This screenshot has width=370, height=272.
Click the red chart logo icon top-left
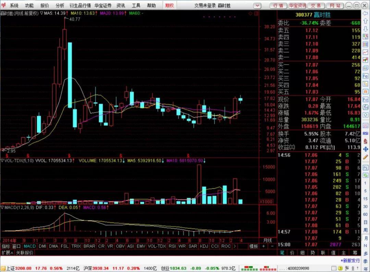coord(3,5)
